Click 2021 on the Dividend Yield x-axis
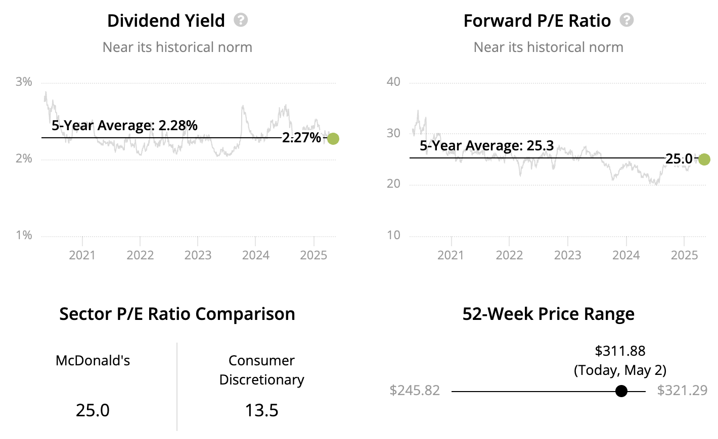Viewport: 718px width, 439px height. pos(82,255)
